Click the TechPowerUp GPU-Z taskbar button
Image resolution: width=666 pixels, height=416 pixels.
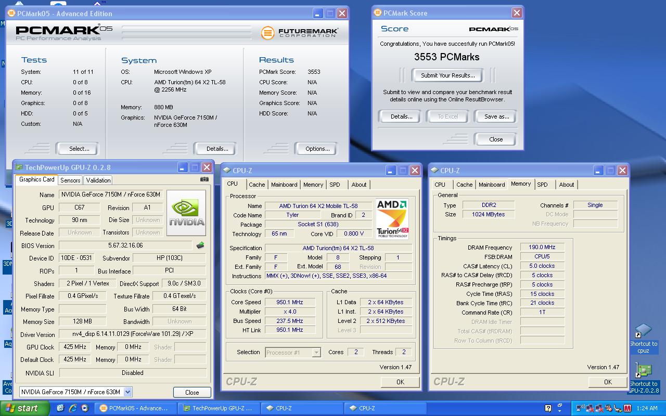pos(219,408)
